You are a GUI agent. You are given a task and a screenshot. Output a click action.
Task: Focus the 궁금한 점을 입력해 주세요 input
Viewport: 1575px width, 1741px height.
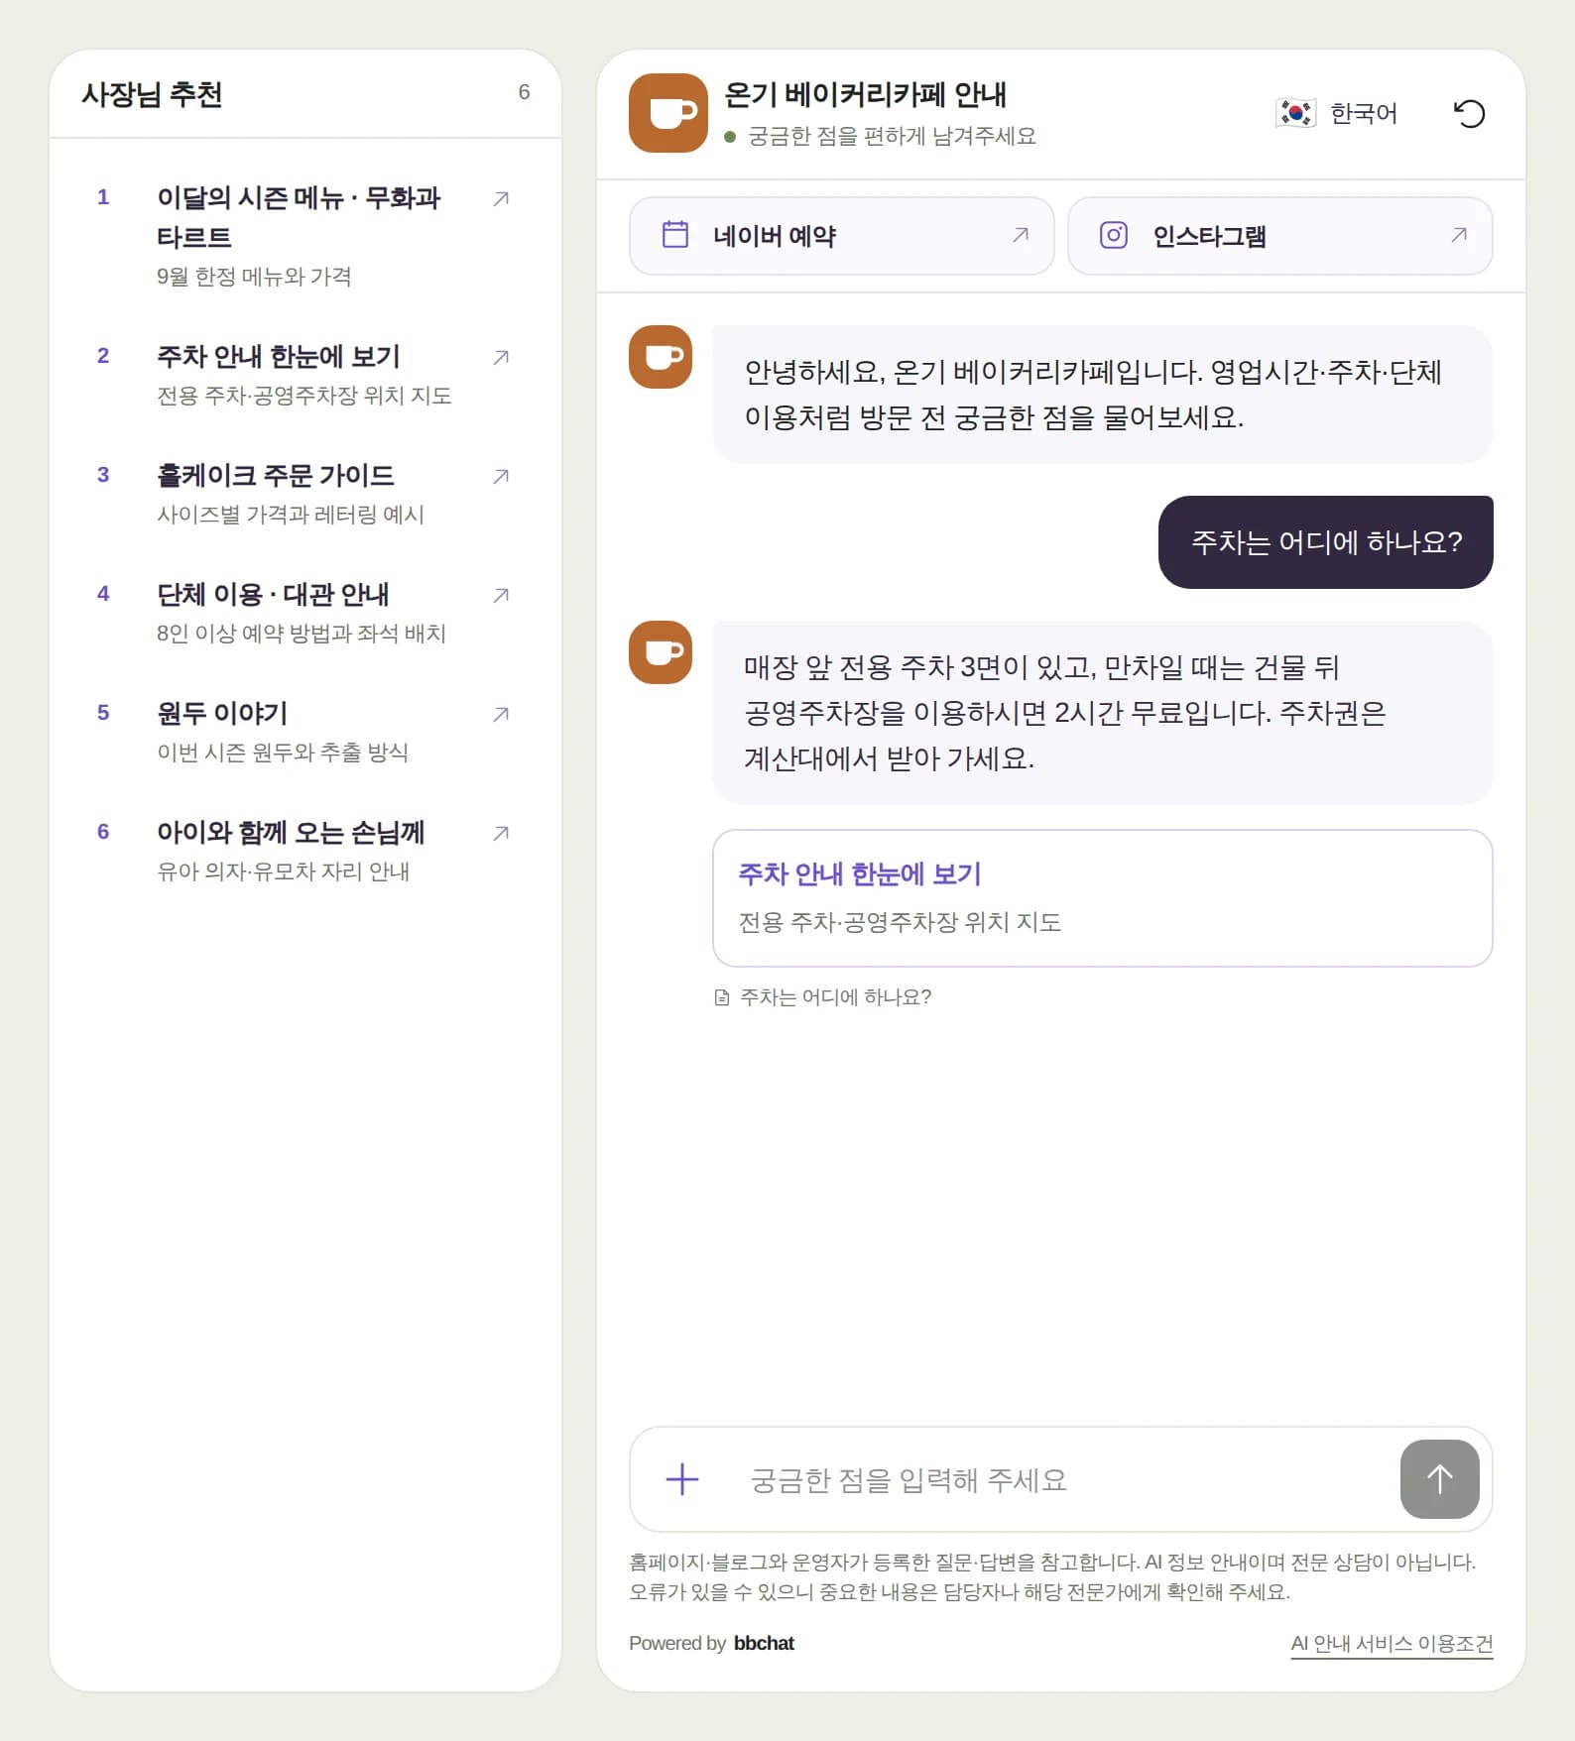pyautogui.click(x=1061, y=1479)
